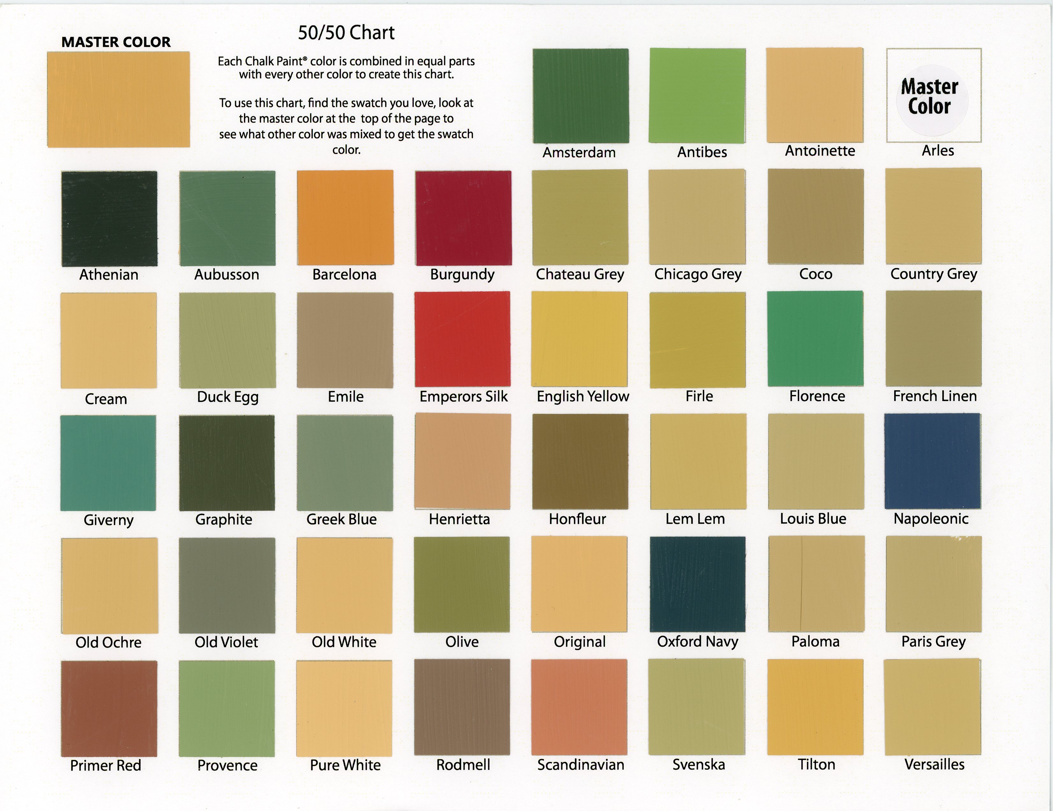Viewport: 1053px width, 811px height.
Task: Click the 'Each Chalk Paint' description line
Action: point(346,61)
